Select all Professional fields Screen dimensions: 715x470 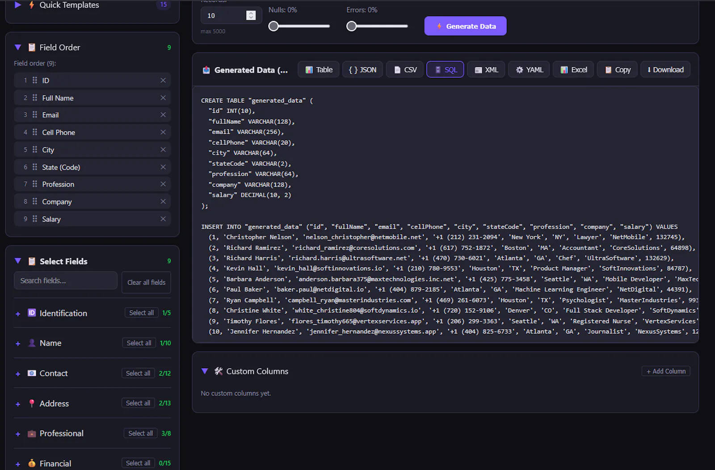(x=140, y=433)
